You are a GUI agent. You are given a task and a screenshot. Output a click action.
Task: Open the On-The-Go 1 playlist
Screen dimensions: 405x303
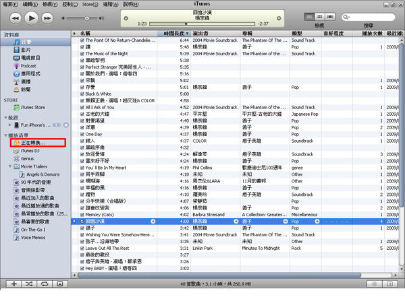click(x=30, y=230)
